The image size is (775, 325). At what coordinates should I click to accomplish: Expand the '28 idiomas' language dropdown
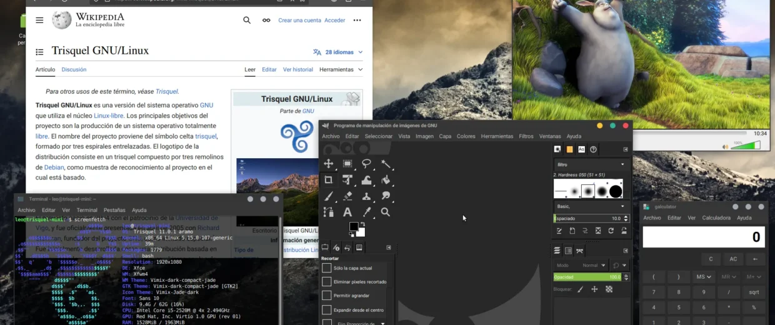click(x=338, y=52)
